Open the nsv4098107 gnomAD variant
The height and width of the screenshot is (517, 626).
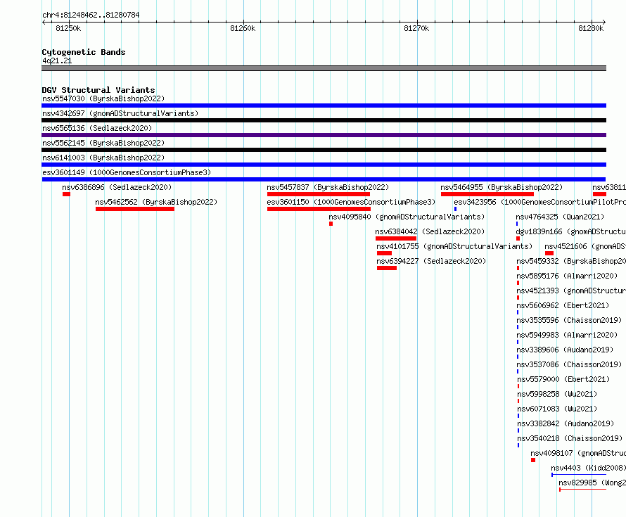point(578,453)
